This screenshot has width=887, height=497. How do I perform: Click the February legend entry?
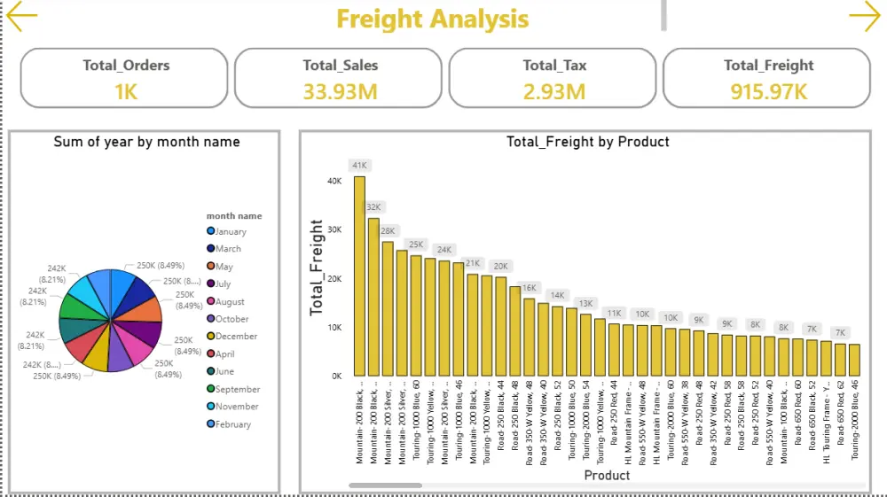229,424
